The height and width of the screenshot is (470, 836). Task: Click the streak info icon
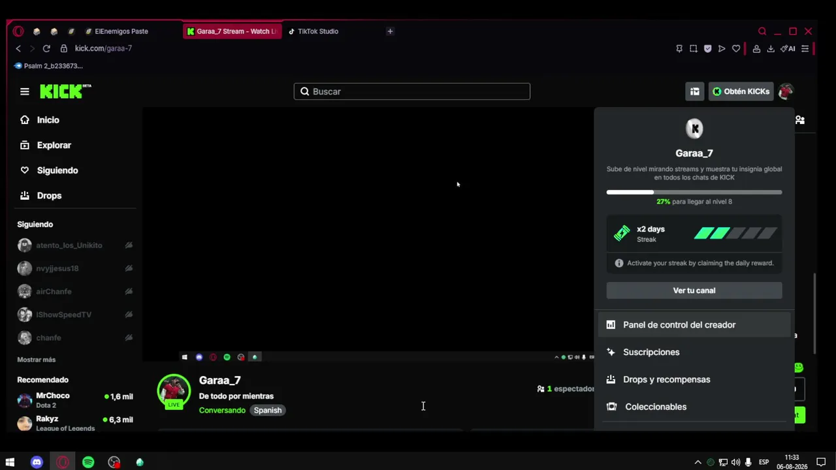[x=619, y=263]
